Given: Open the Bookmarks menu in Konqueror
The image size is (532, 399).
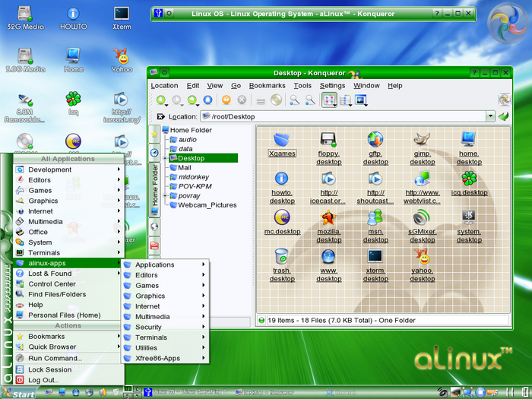Looking at the screenshot, I should [x=267, y=85].
